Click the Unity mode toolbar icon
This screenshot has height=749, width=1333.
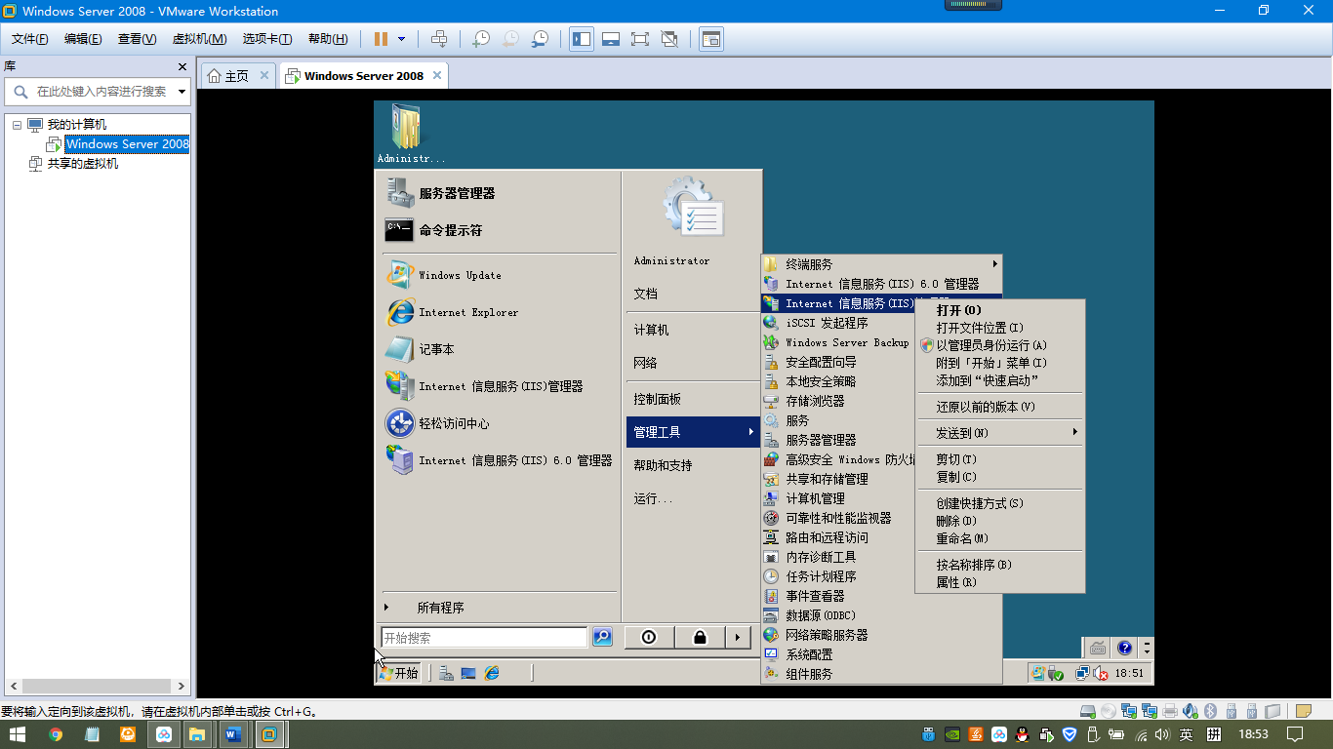pyautogui.click(x=669, y=39)
